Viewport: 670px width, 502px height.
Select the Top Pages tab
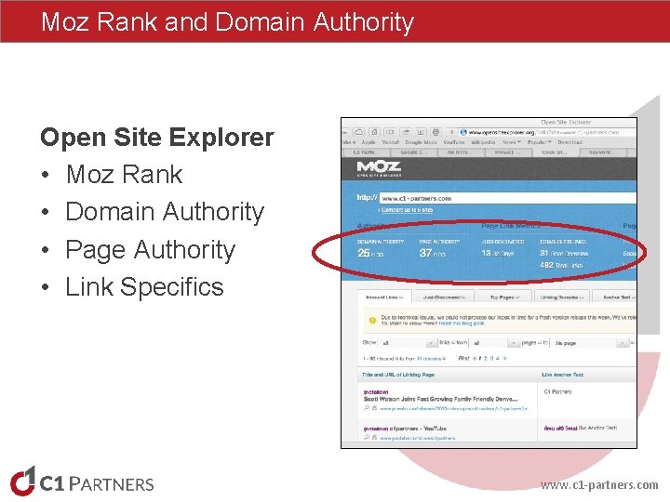point(504,297)
